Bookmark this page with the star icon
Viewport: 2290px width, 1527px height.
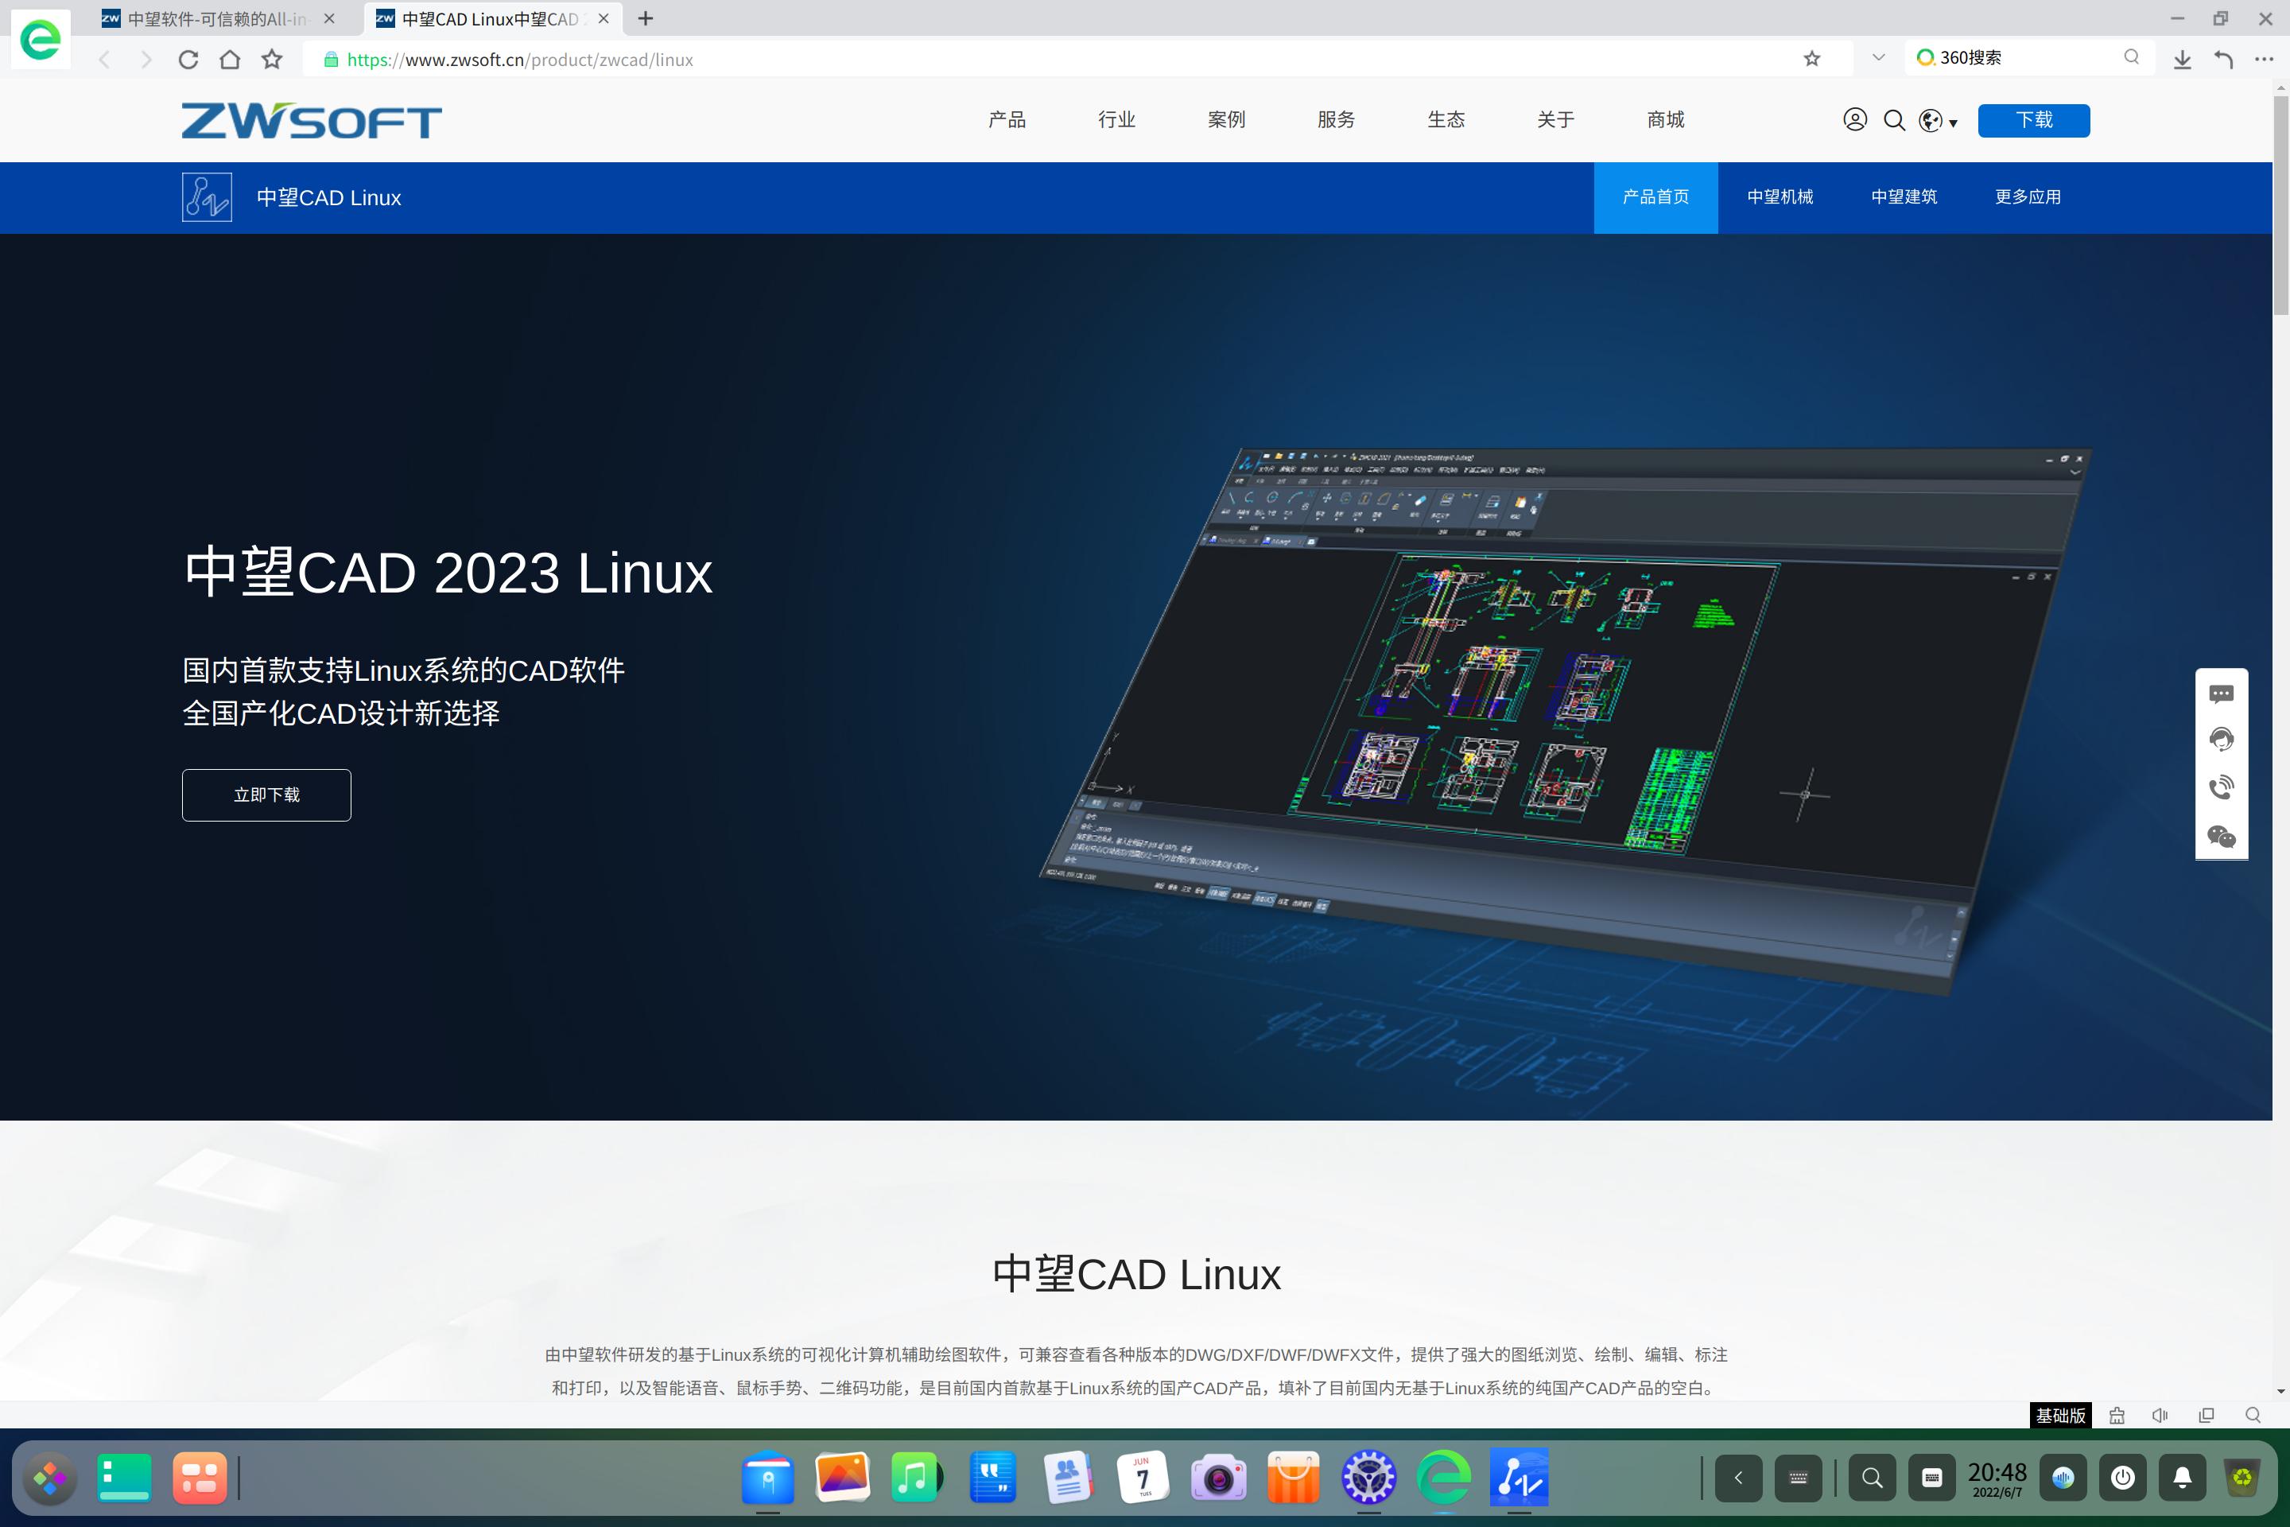tap(1812, 58)
